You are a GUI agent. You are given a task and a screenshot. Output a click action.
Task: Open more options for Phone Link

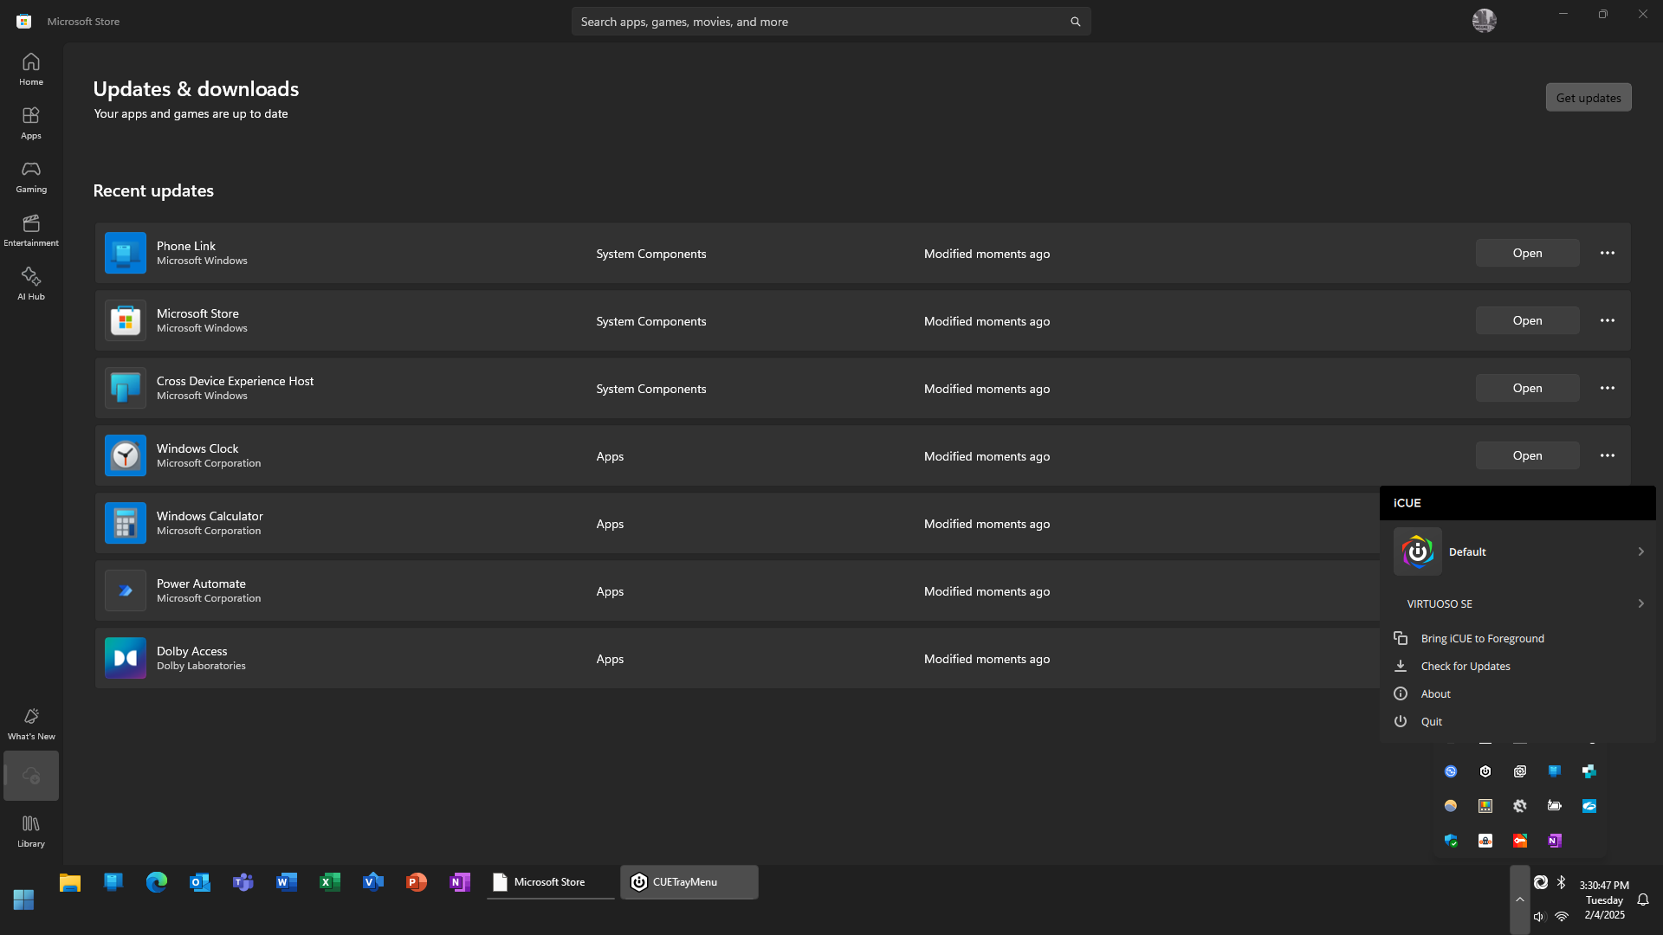coord(1608,253)
